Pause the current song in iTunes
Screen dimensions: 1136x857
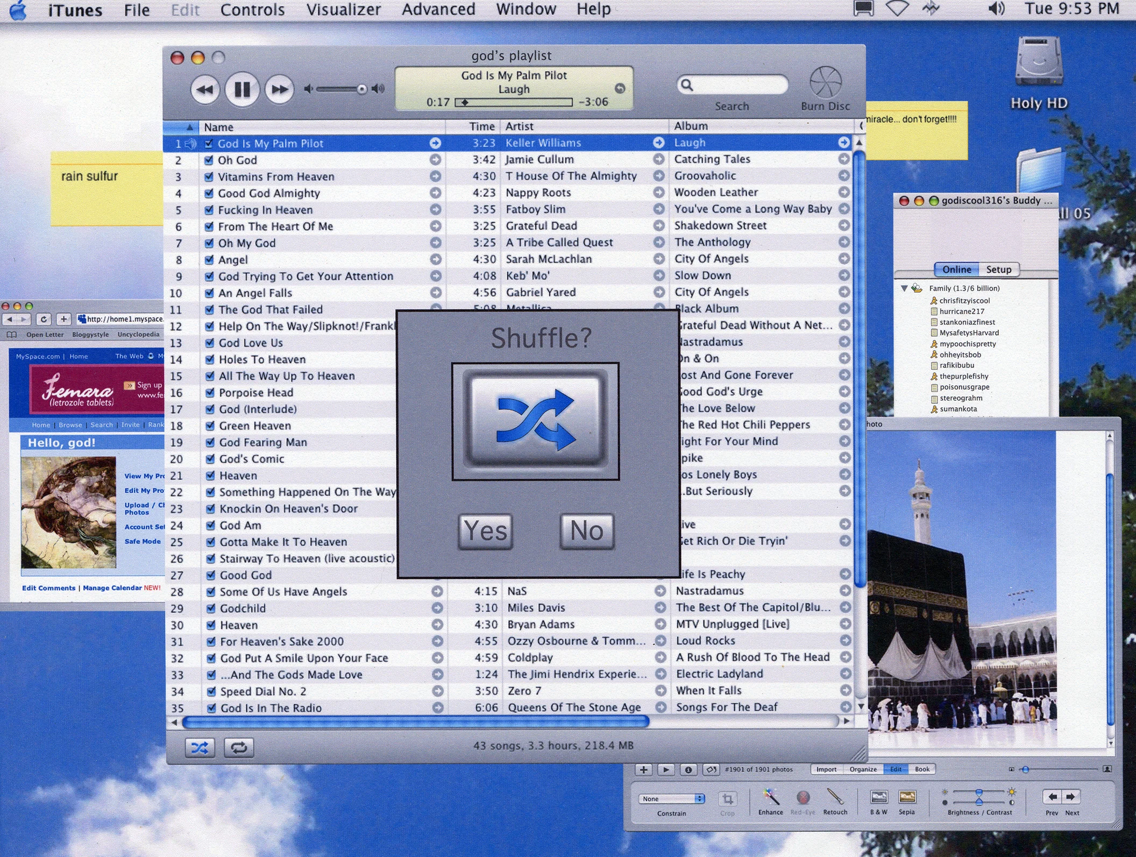[242, 89]
